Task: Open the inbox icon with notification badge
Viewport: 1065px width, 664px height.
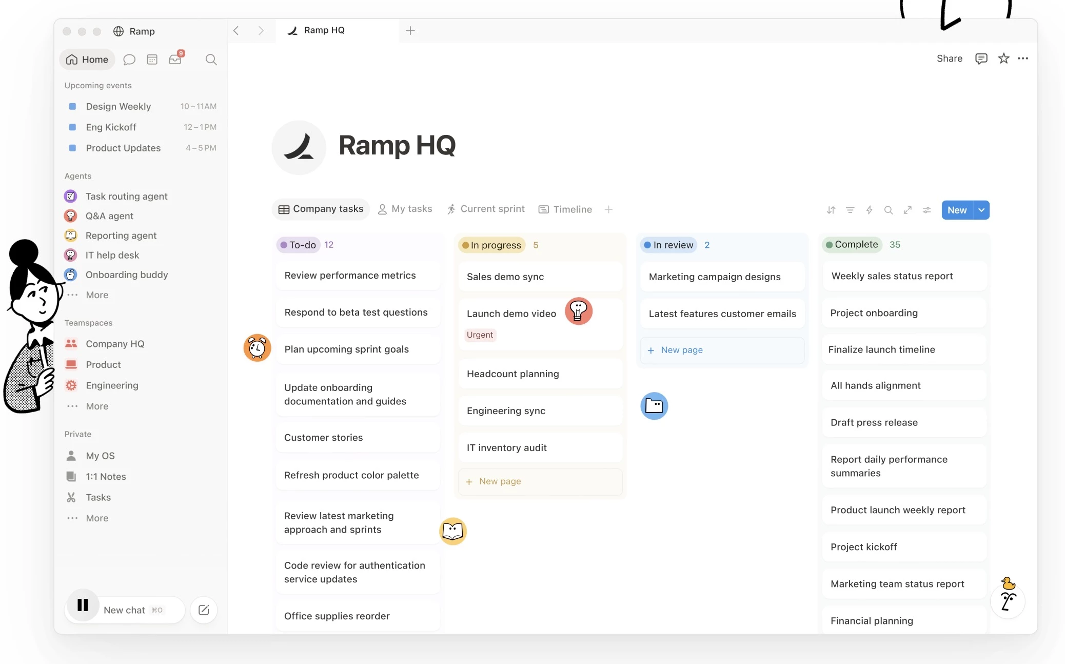Action: (x=175, y=59)
